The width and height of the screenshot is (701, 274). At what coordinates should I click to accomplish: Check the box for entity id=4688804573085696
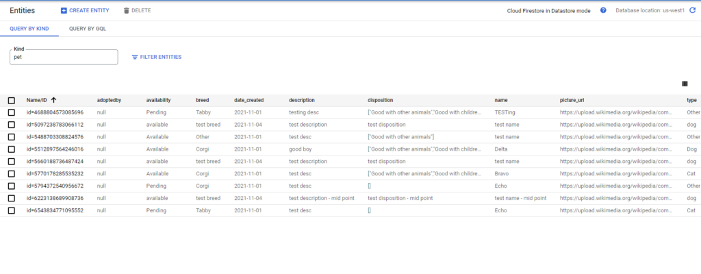(x=11, y=112)
